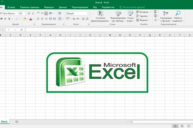Toggle italic formatting (К)
The height and width of the screenshot is (128, 193).
(x=5, y=19)
